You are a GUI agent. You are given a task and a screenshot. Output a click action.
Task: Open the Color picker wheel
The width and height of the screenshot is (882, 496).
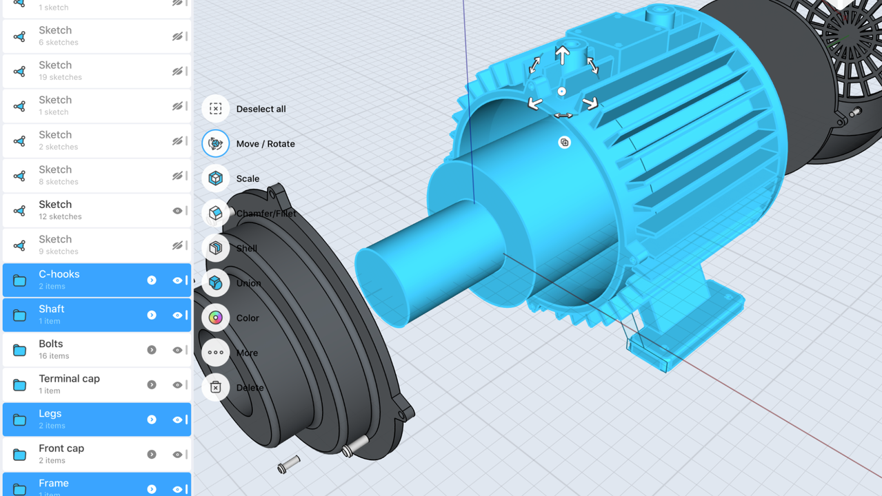point(215,318)
